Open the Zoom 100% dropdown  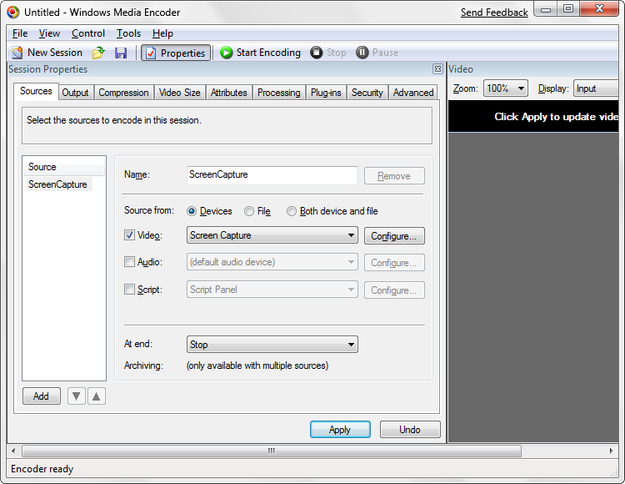(521, 88)
